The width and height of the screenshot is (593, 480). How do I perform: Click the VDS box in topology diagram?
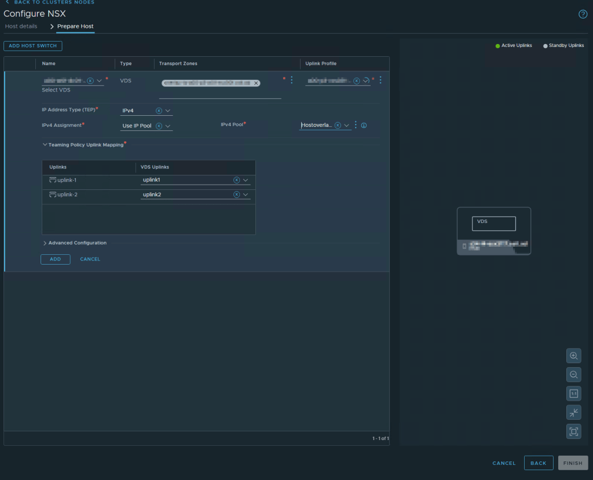coord(493,224)
